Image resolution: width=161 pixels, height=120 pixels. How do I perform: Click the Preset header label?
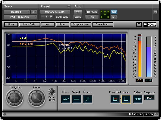[45, 6]
